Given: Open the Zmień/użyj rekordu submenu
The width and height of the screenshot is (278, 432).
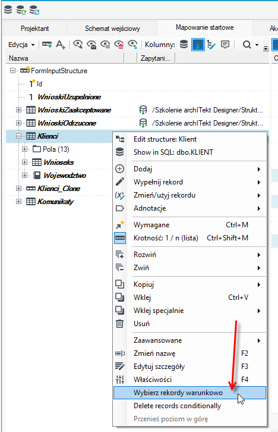Looking at the screenshot, I should click(189, 195).
